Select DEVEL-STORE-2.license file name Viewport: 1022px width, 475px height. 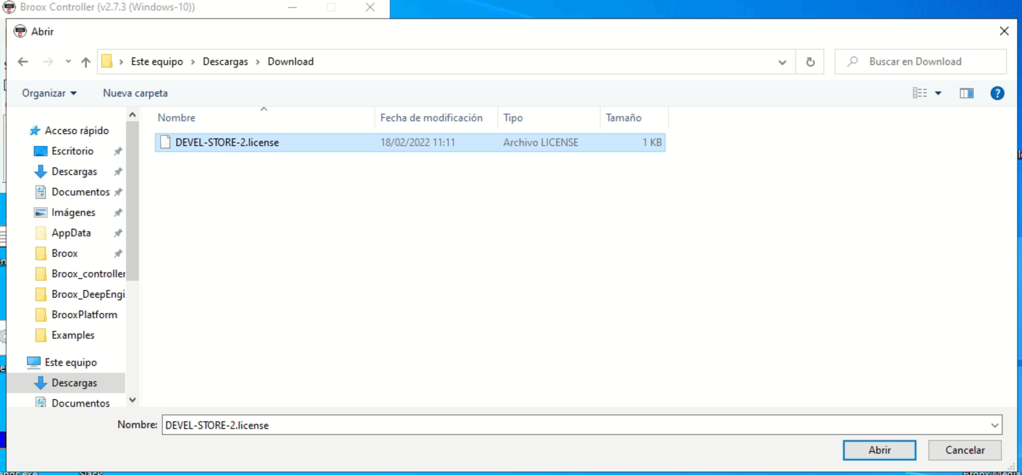[227, 143]
